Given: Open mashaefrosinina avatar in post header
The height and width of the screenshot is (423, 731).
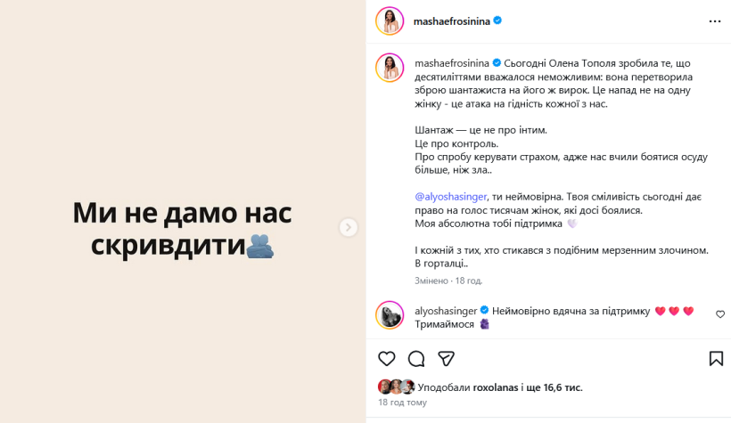Looking at the screenshot, I should point(390,20).
